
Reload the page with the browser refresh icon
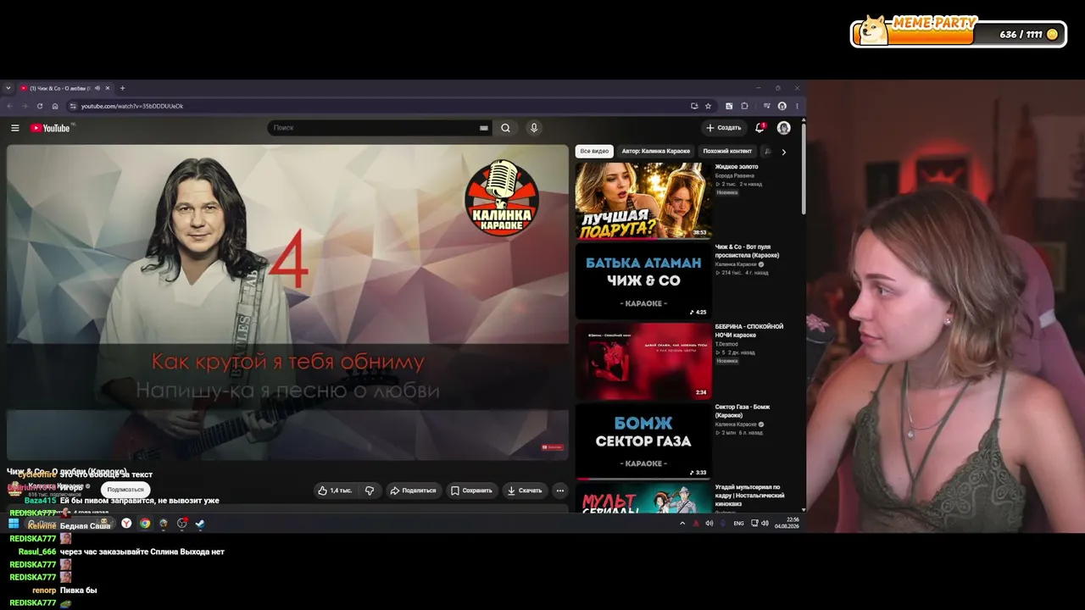point(39,106)
